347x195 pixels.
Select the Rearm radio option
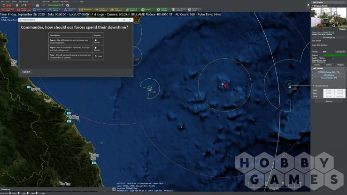pyautogui.click(x=96, y=40)
